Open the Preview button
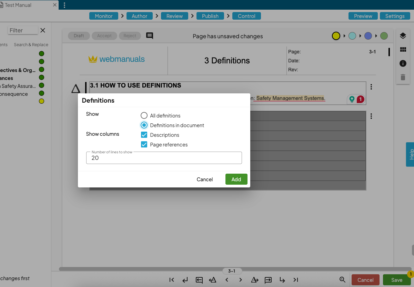414x287 pixels. coord(363,16)
